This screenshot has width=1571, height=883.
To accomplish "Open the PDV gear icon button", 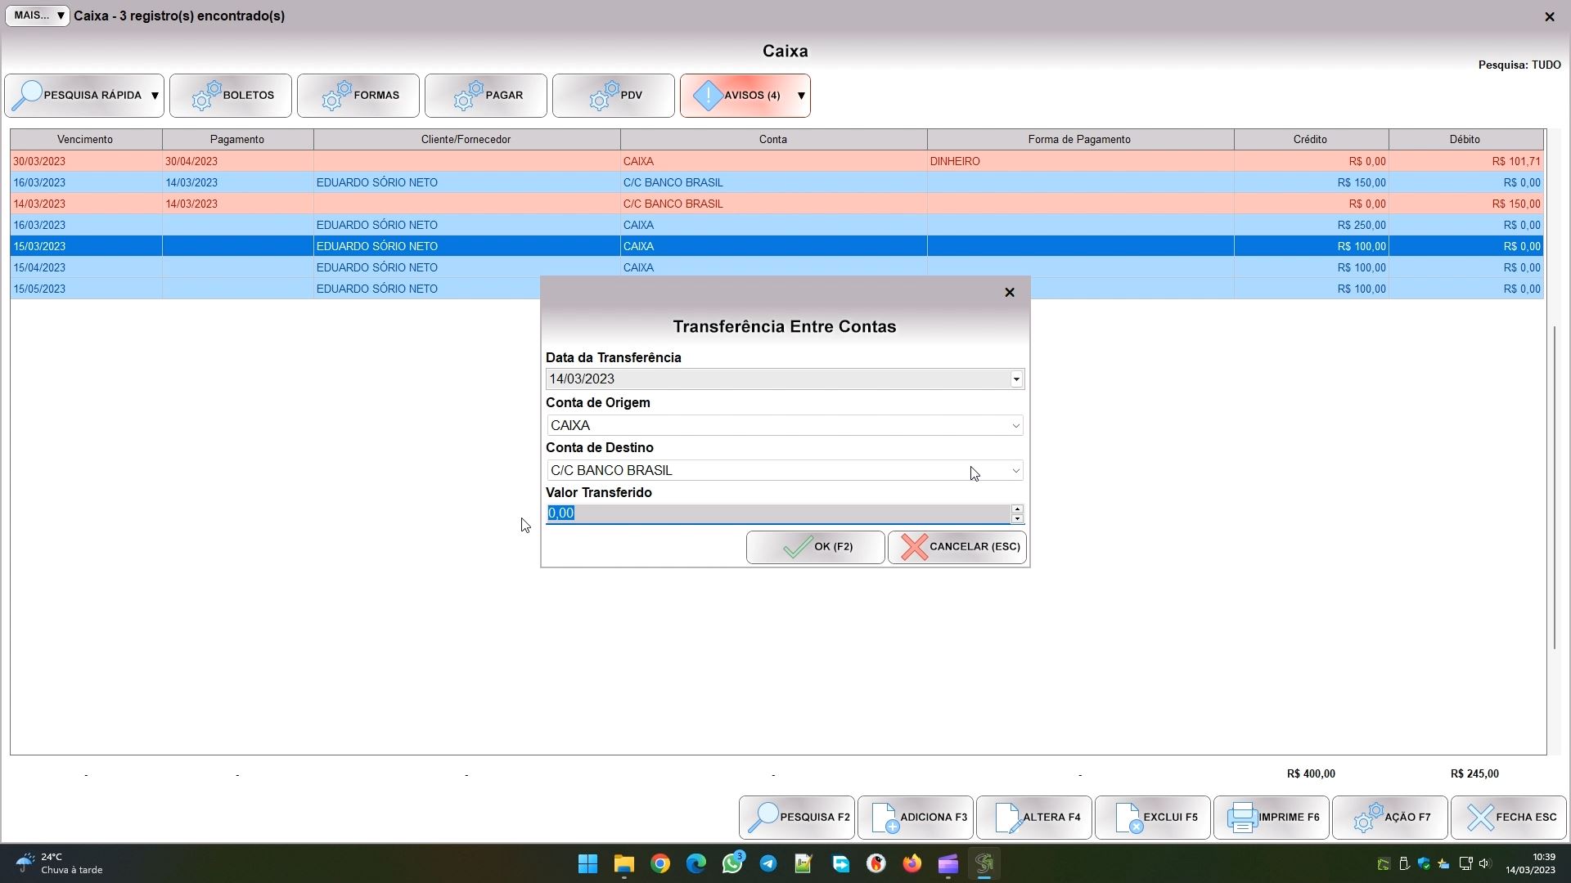I will (604, 96).
